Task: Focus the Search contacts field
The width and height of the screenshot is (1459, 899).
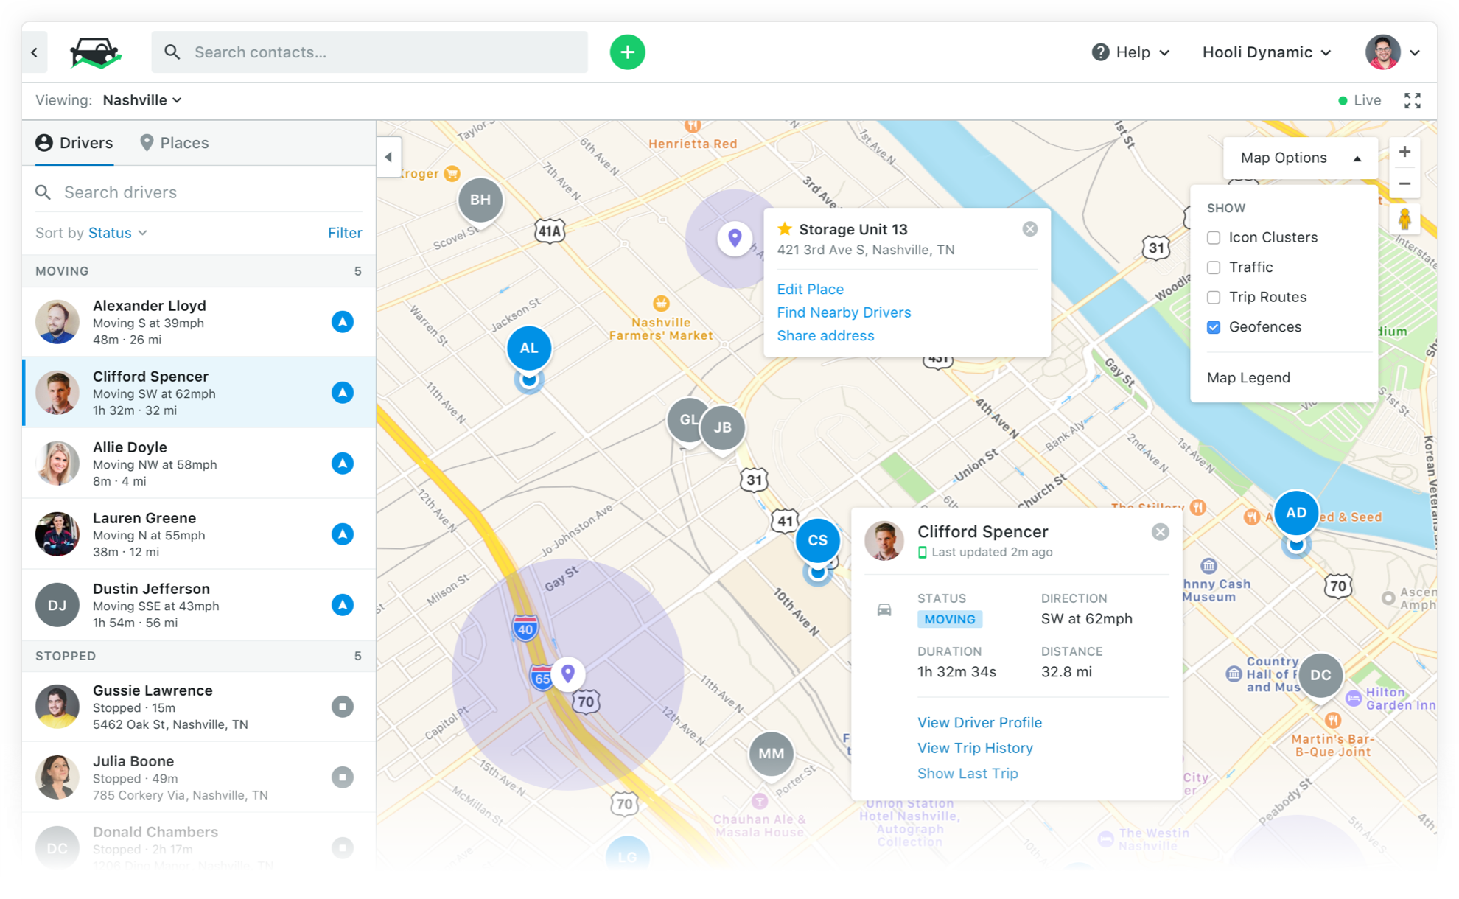Action: [369, 52]
